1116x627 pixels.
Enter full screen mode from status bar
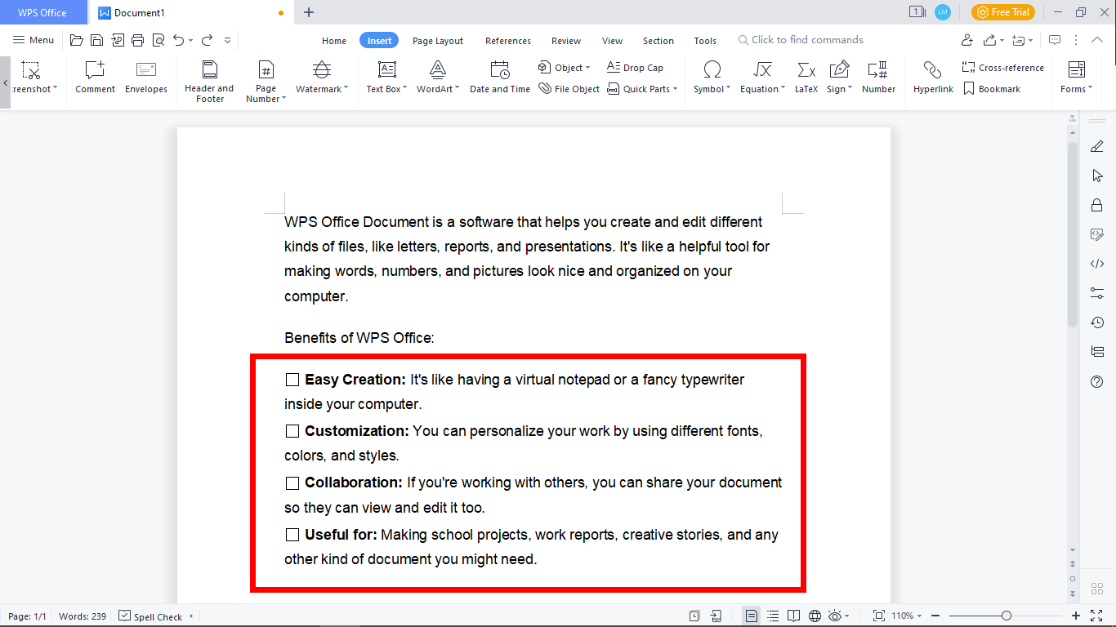coord(1097,616)
